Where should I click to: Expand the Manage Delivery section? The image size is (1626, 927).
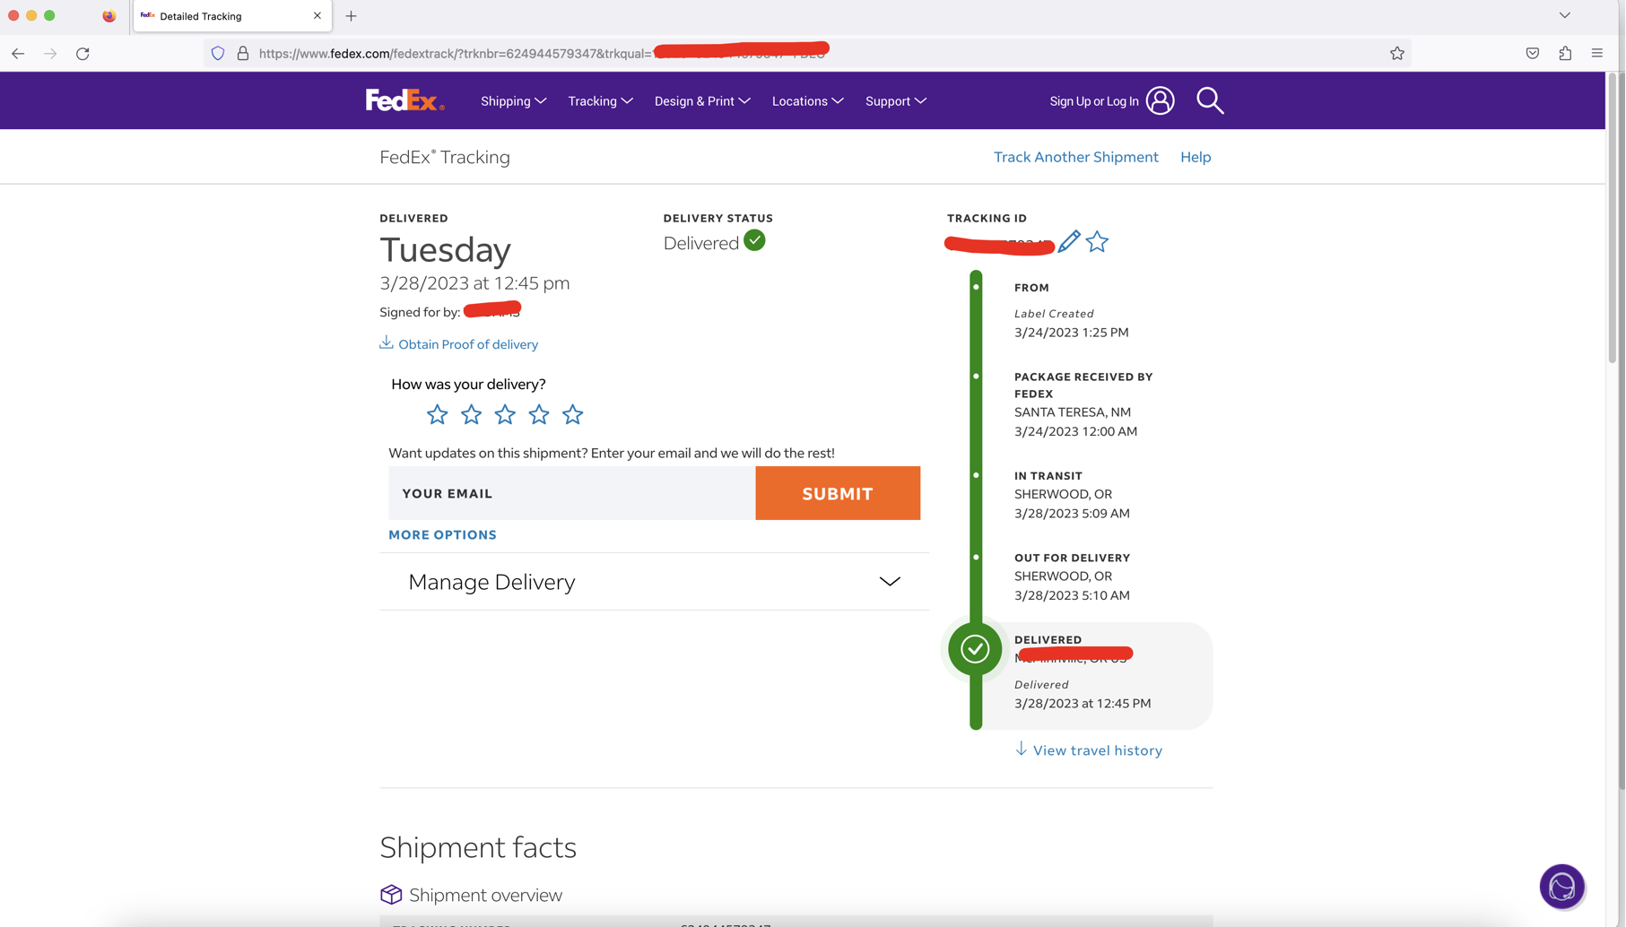coord(889,581)
